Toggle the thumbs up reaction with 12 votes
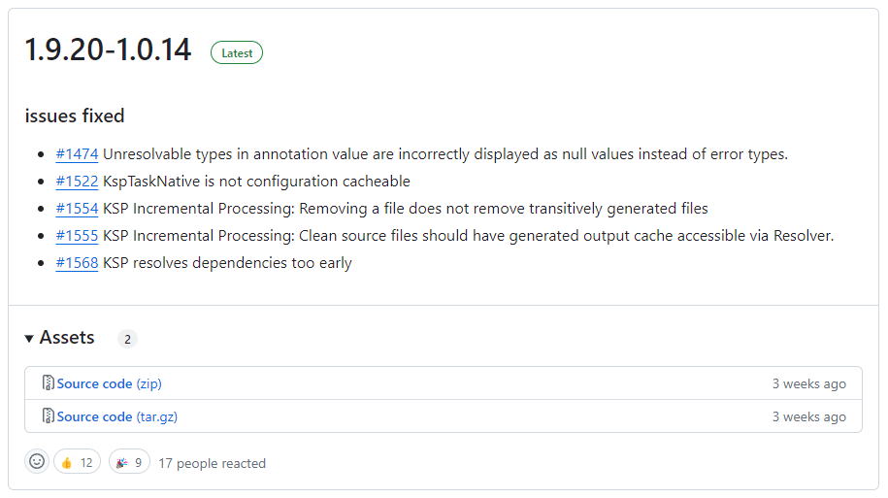 click(x=78, y=463)
